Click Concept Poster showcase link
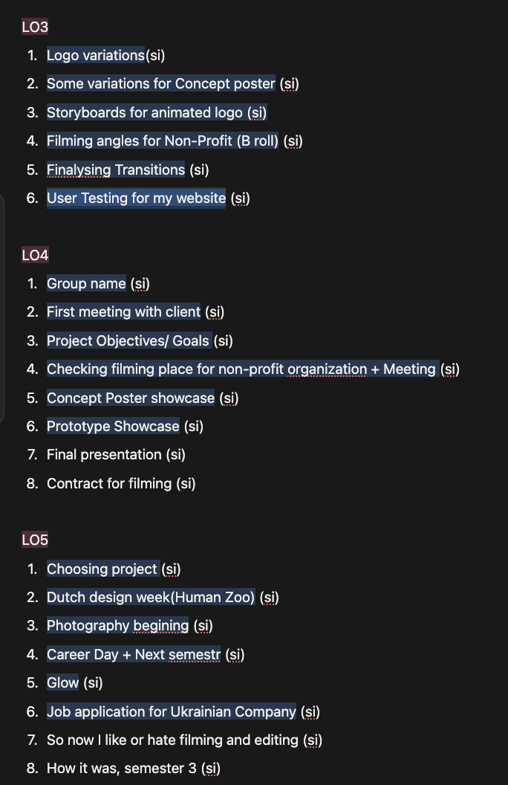The height and width of the screenshot is (785, 508). 131,398
